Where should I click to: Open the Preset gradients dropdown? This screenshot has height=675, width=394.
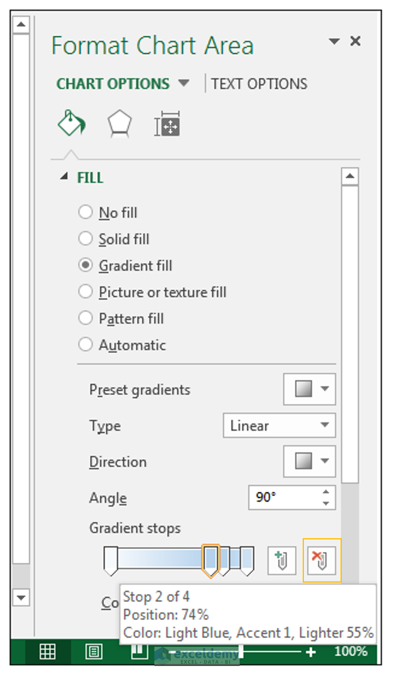pos(309,389)
